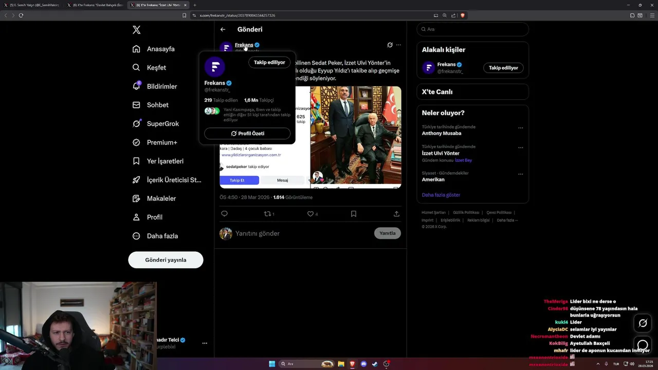Open İzzet Ulvi Yönter trend
The height and width of the screenshot is (370, 658).
[441, 153]
